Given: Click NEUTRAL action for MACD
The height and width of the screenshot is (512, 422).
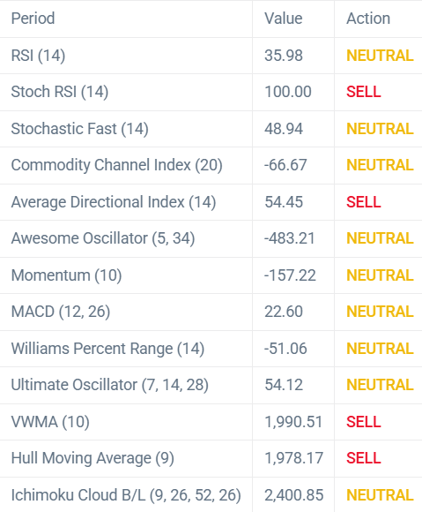Looking at the screenshot, I should (380, 312).
